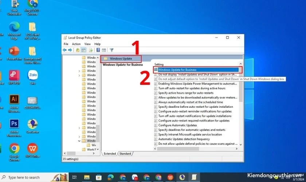Select the PowerPoint desktop shortcut
The height and width of the screenshot is (182, 306).
pyautogui.click(x=14, y=53)
